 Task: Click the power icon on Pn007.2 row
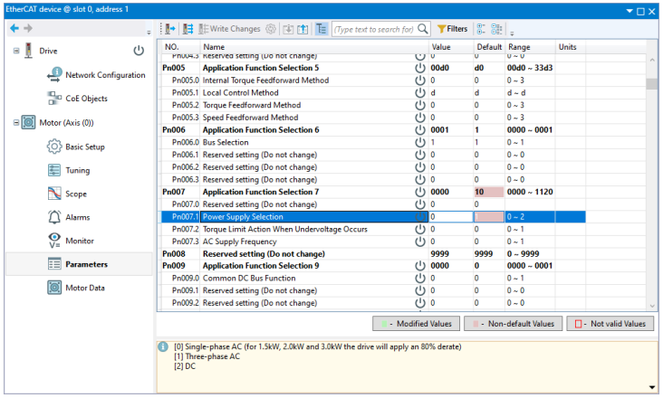pyautogui.click(x=420, y=229)
